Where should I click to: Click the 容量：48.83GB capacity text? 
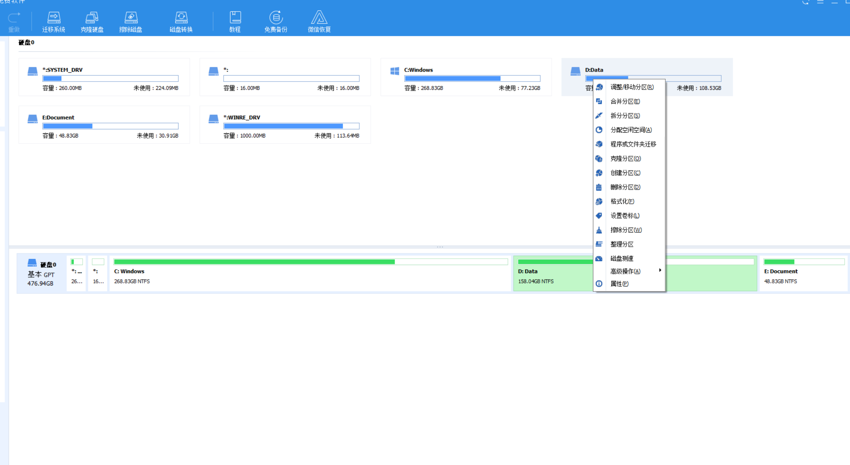coord(60,136)
